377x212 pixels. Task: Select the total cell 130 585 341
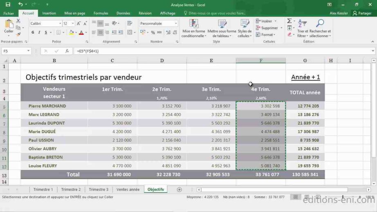(305, 174)
